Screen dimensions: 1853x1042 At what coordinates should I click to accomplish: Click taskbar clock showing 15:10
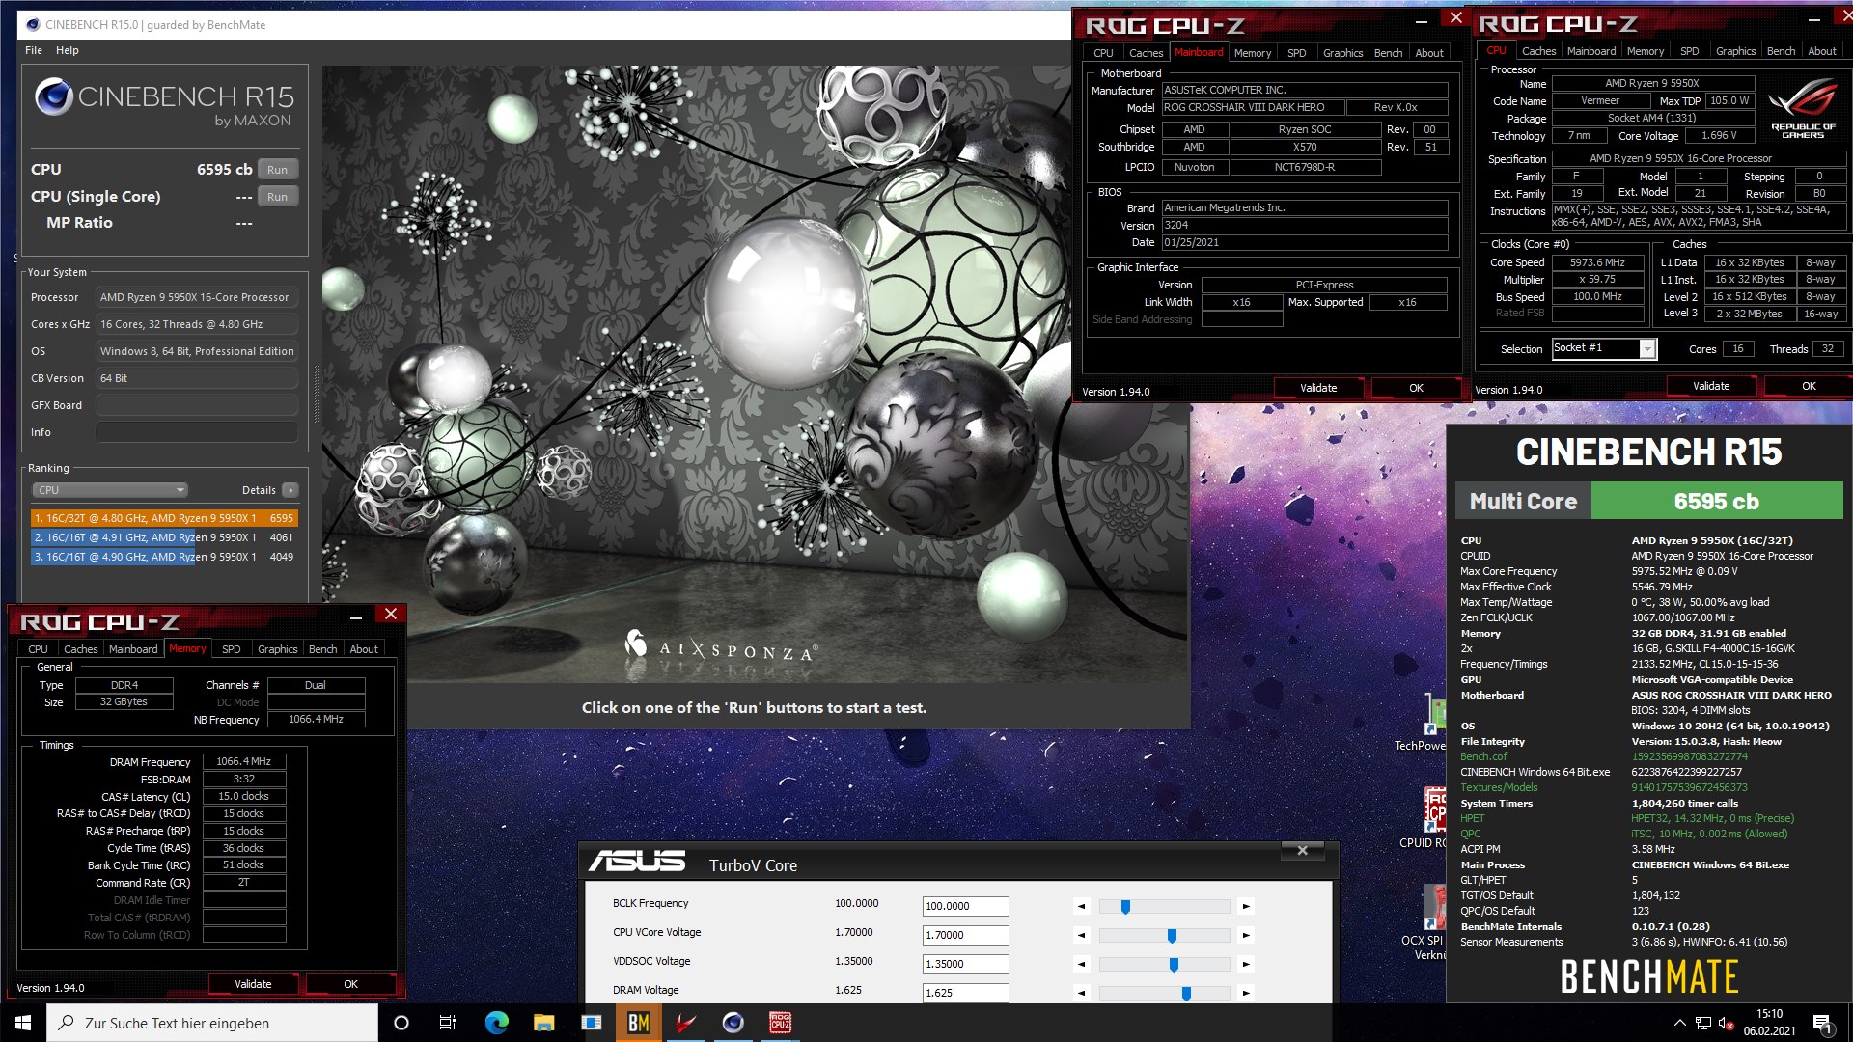coord(1769,1023)
